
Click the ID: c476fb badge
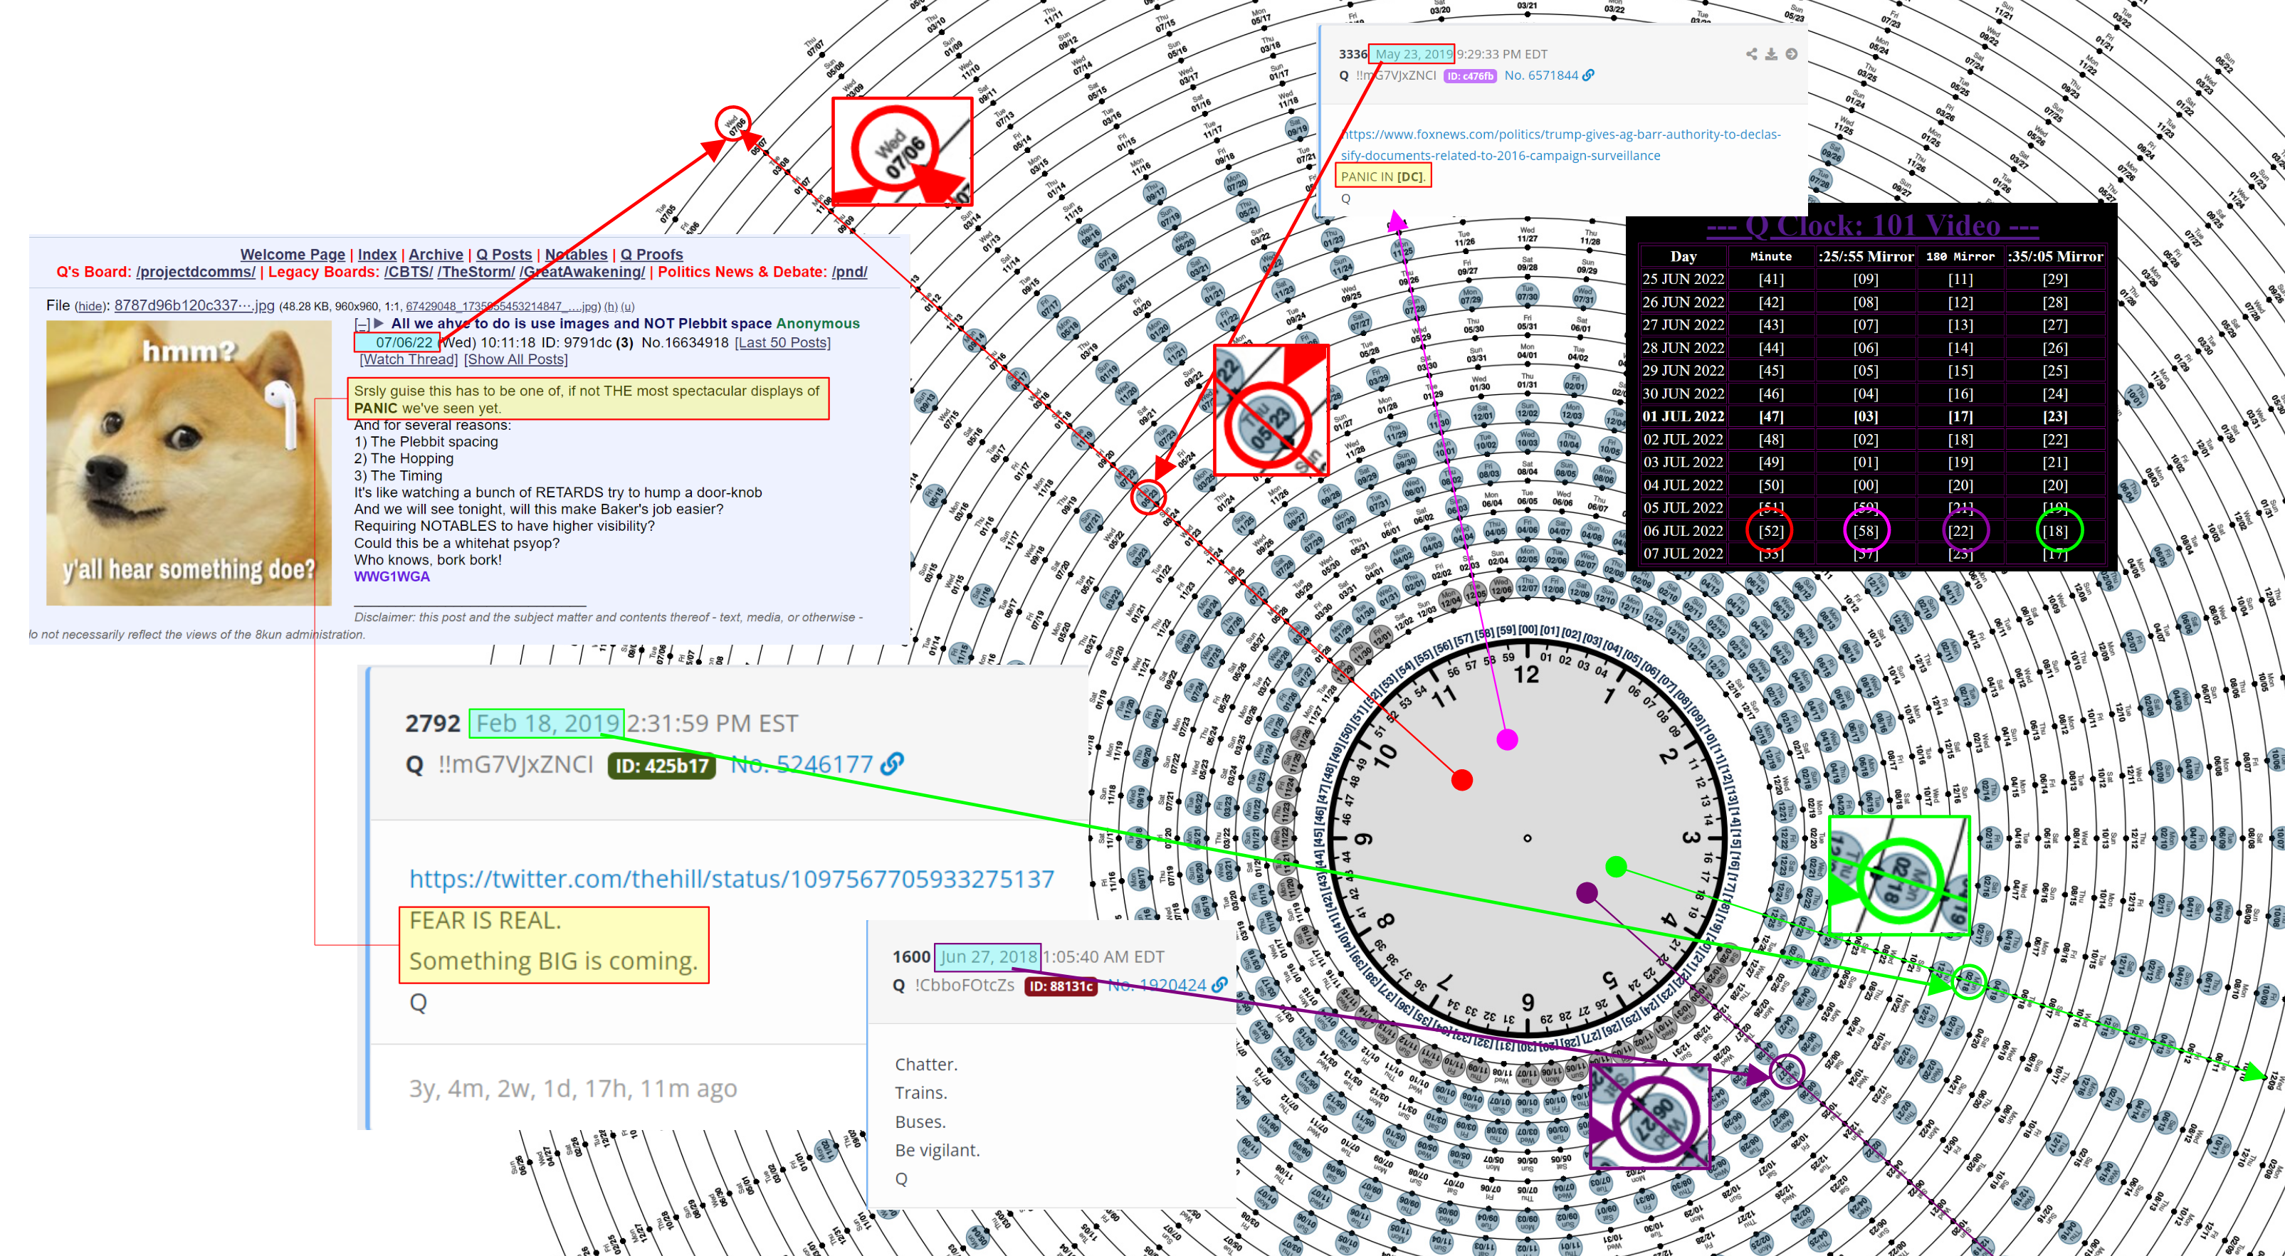(1470, 76)
